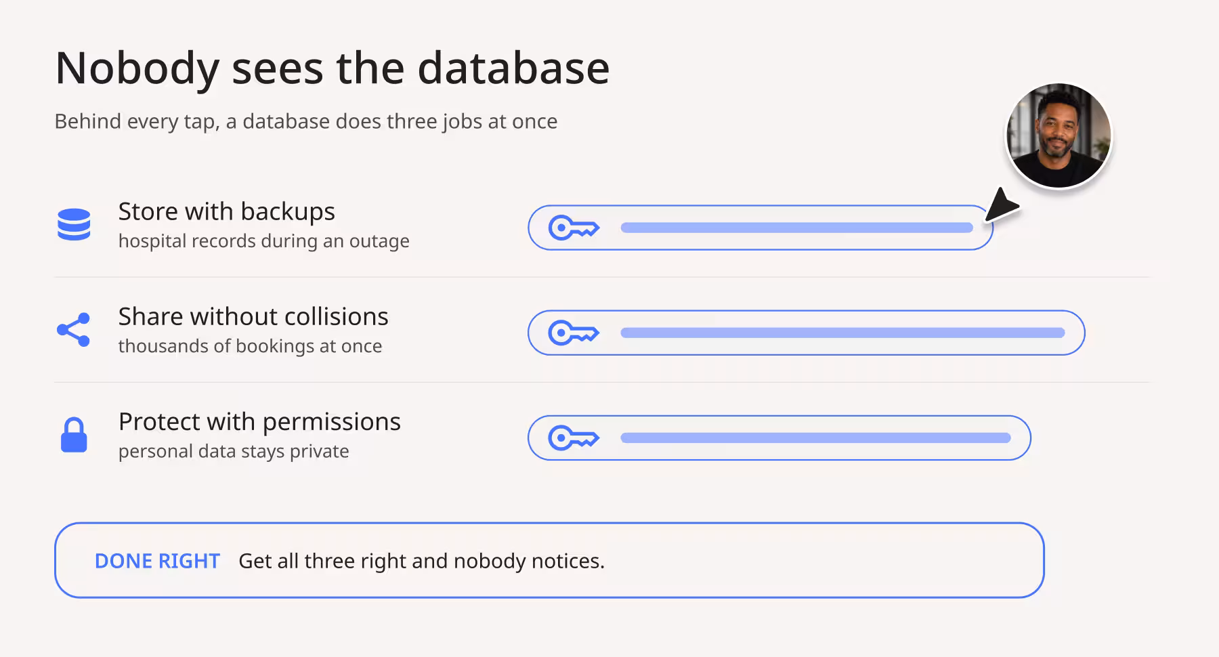Image resolution: width=1219 pixels, height=657 pixels.
Task: Select the key field in the Store with backups row
Action: click(x=761, y=228)
